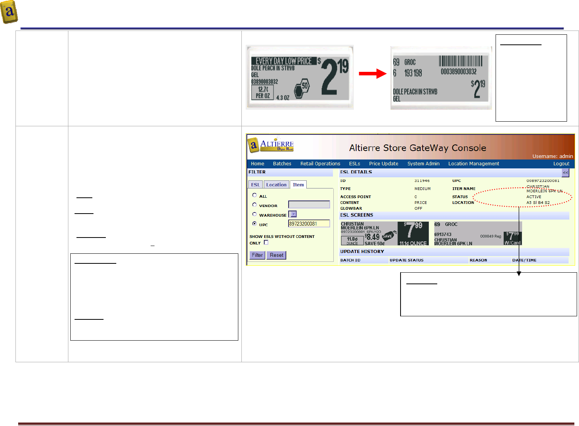Open the Retail Operations menu
The width and height of the screenshot is (579, 426).
[x=320, y=164]
